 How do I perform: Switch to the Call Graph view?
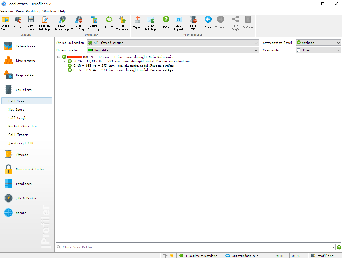[17, 118]
